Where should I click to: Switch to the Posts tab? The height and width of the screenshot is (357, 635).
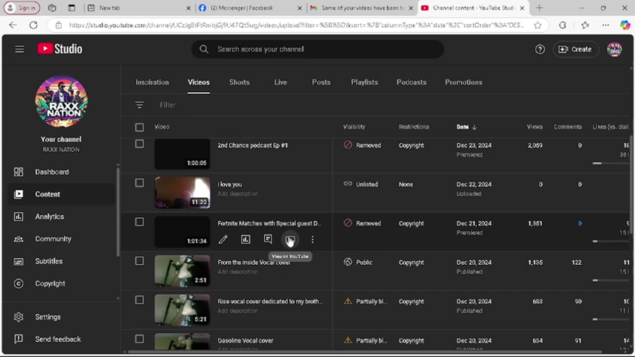click(321, 82)
